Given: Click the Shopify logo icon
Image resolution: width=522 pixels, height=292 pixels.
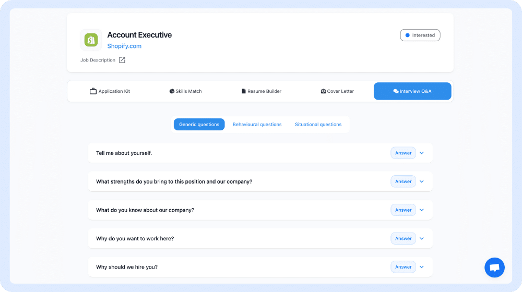Looking at the screenshot, I should [x=91, y=40].
